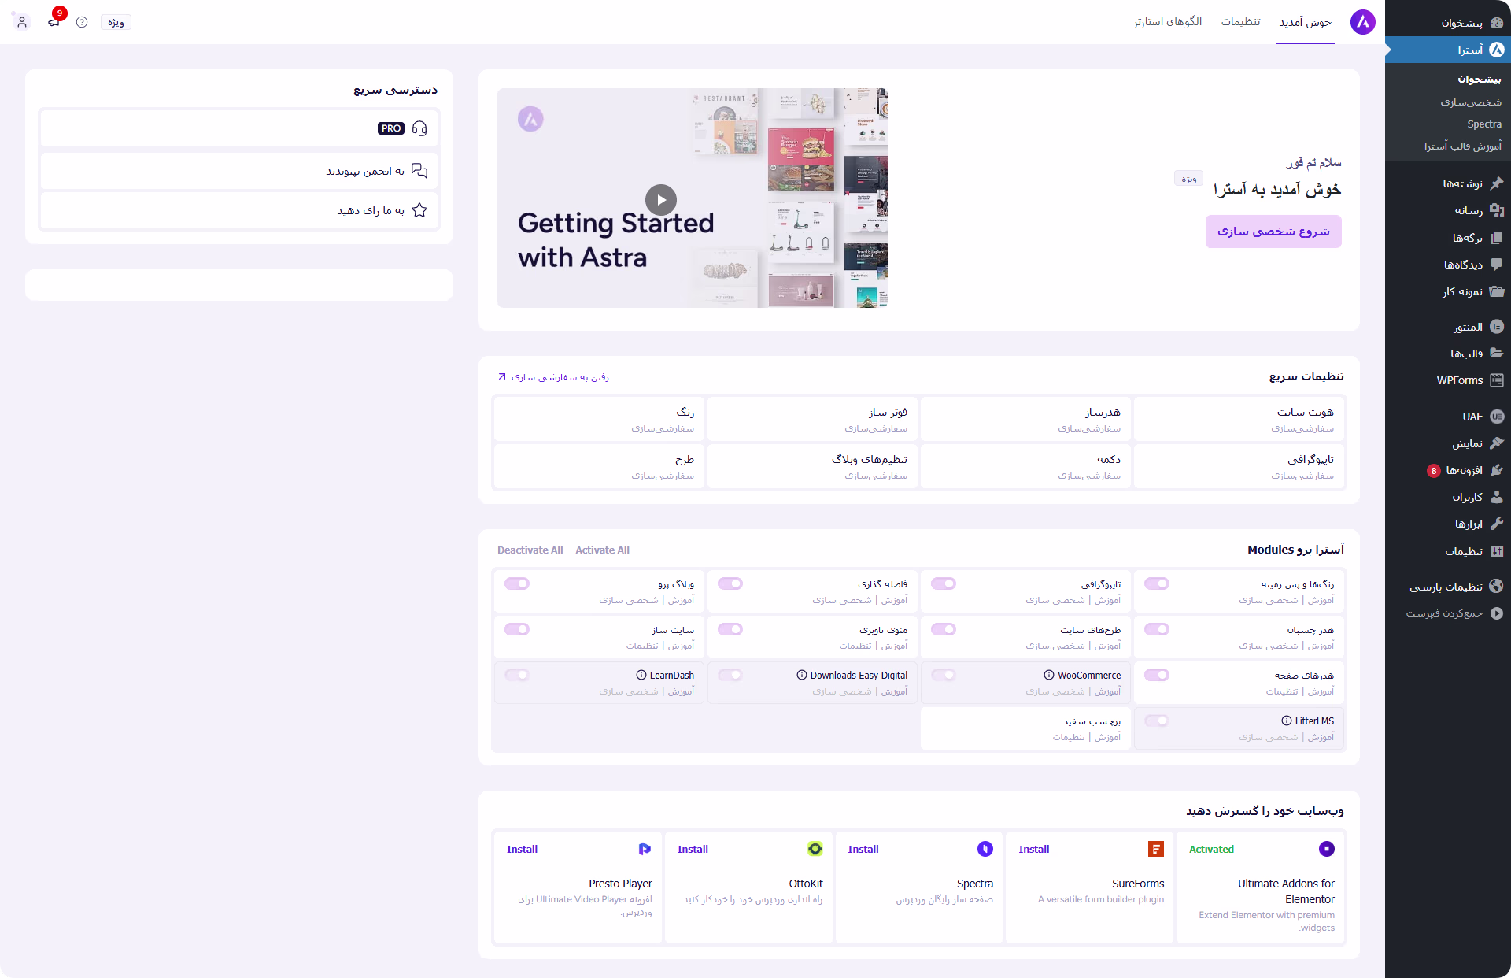Click the Ultimate Addons for Elementor icon
The width and height of the screenshot is (1511, 978).
click(x=1327, y=849)
